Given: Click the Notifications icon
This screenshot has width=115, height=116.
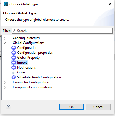Looking at the screenshot, I should (14, 67).
